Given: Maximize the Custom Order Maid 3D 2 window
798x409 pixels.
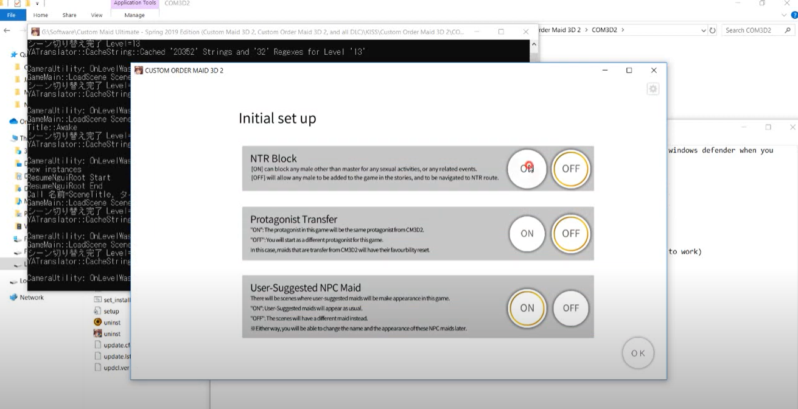Looking at the screenshot, I should coord(629,71).
